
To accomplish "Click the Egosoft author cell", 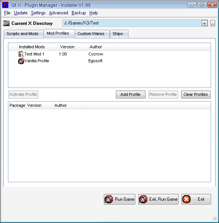I will point(95,61).
